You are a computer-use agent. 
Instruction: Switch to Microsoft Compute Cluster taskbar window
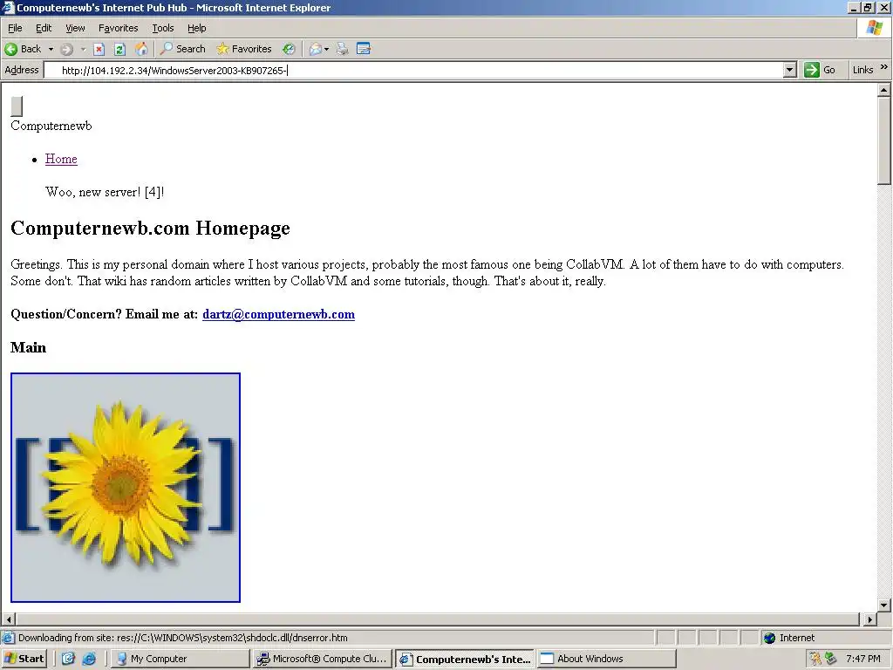(323, 659)
